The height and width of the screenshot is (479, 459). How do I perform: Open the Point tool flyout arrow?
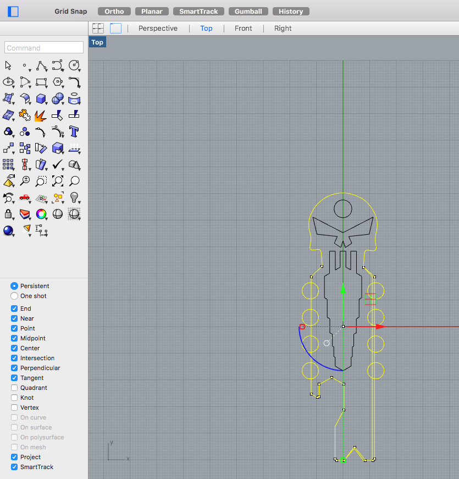point(30,70)
